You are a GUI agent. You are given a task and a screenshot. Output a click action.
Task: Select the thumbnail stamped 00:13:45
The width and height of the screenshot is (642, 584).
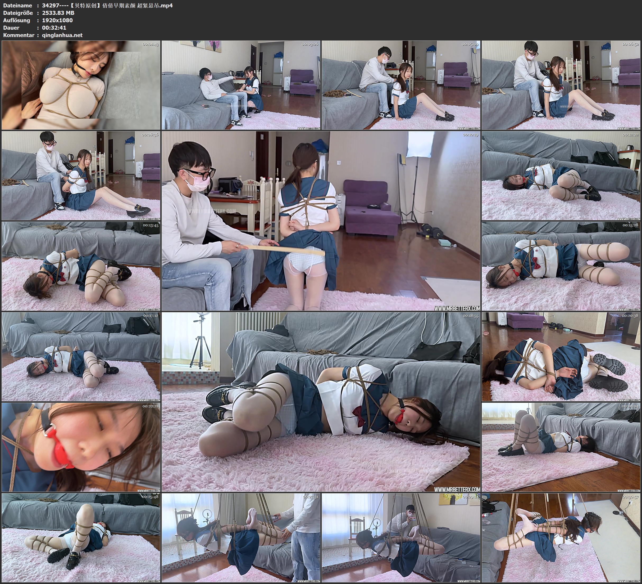81,266
